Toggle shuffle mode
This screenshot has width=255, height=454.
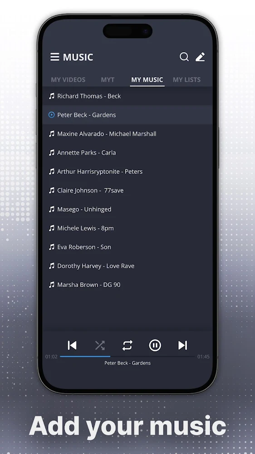tap(100, 345)
